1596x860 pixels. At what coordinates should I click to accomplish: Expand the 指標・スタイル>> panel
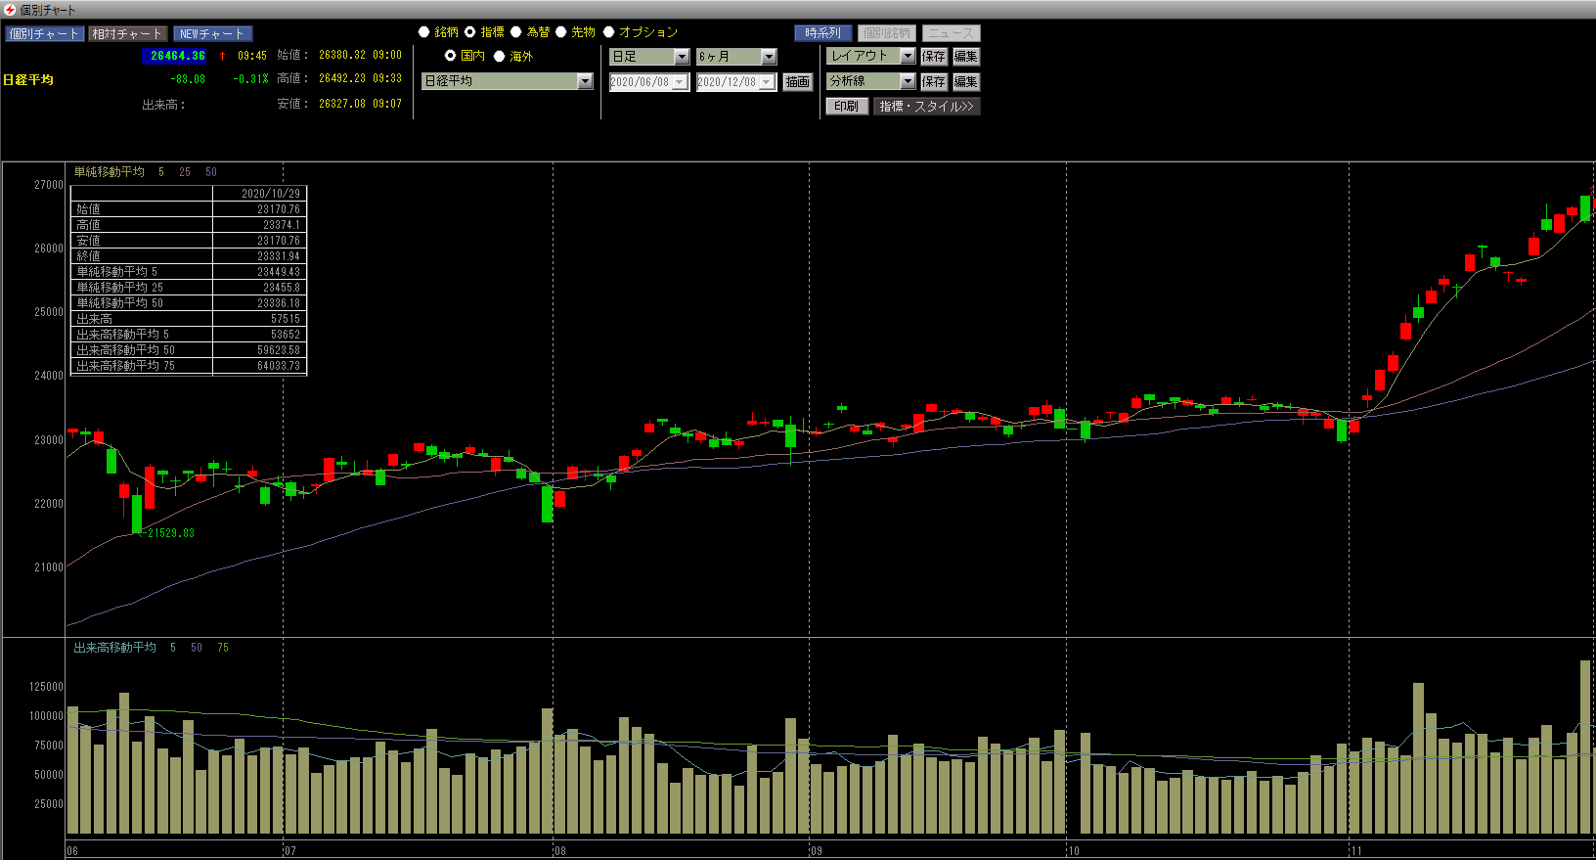click(x=926, y=106)
